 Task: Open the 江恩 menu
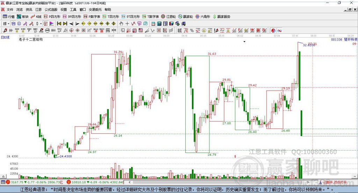[x=38, y=9]
